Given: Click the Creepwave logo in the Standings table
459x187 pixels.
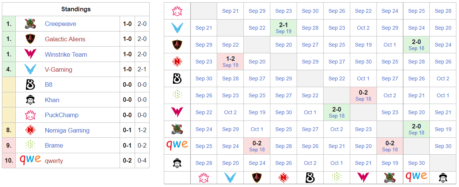Looking at the screenshot, I should click(x=30, y=24).
